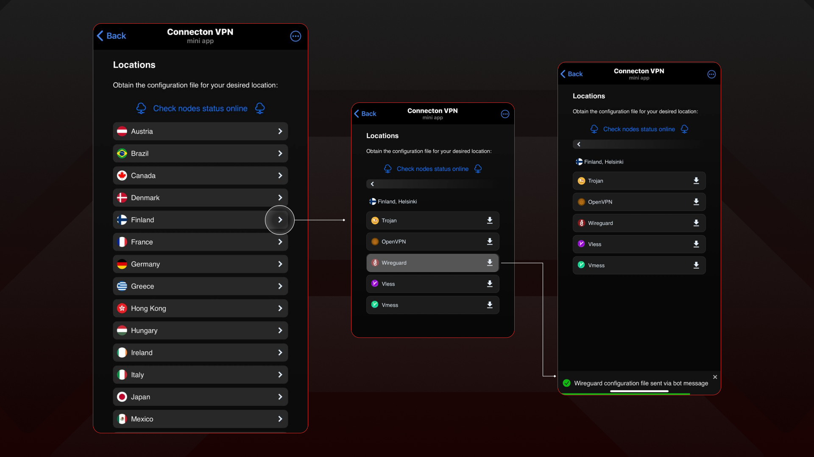
Task: Expand the Mexico location chevron
Action: coord(280,419)
